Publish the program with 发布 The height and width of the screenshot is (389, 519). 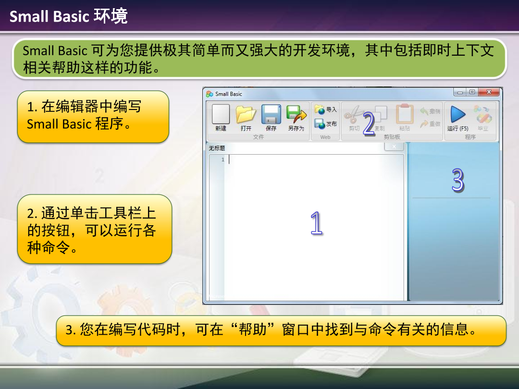click(x=326, y=124)
